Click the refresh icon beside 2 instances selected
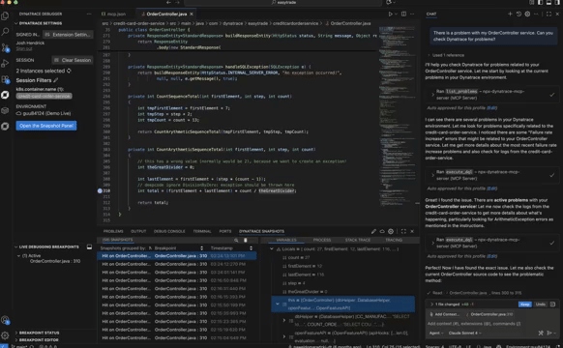Screen dimensions: 563x348 69,71
